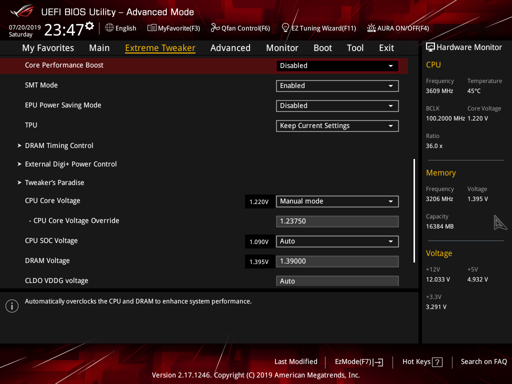Click Ratio 36.0 x value
This screenshot has height=384, width=512.
pos(434,146)
